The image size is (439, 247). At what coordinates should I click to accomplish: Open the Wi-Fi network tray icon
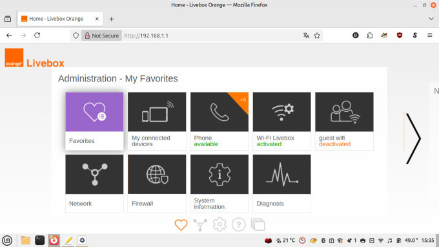point(380,241)
